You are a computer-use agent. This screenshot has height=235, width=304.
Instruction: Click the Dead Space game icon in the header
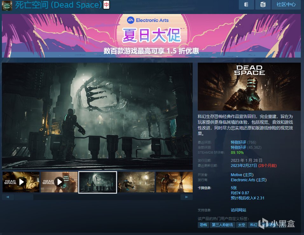(7, 5)
